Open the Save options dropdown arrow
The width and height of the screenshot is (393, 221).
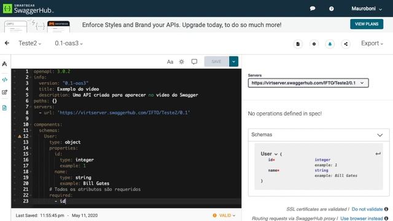pyautogui.click(x=233, y=61)
